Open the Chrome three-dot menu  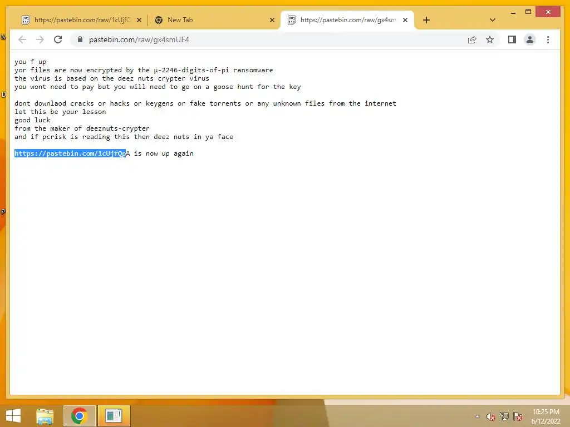coord(548,39)
